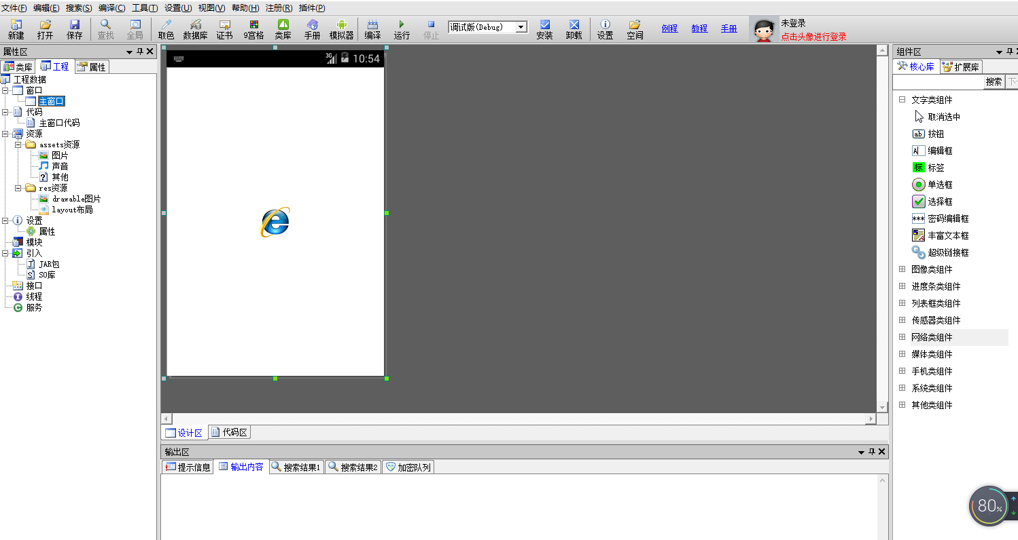
Task: Switch to the 代码区 tab
Action: point(228,433)
